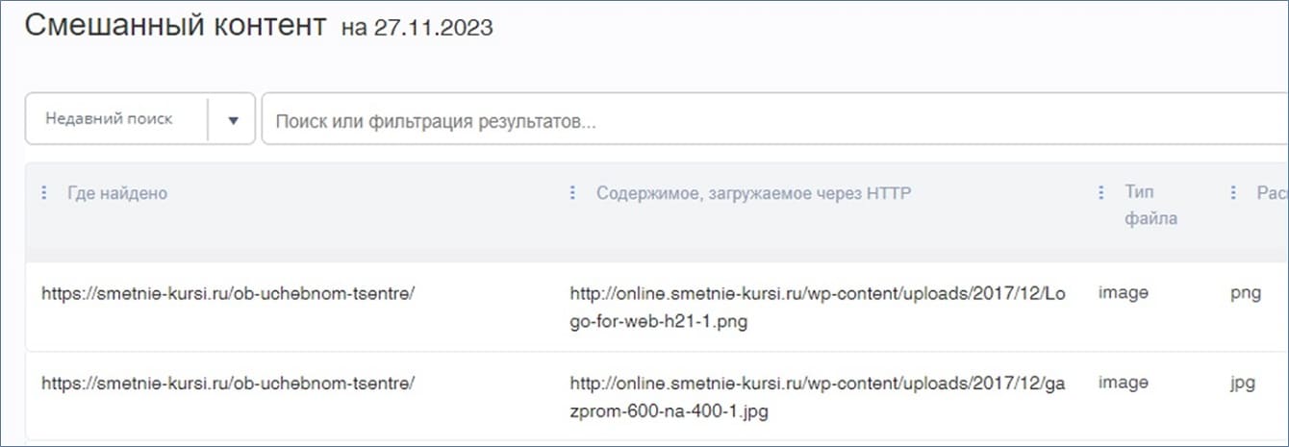Open column menu for "Содержимое, загружаемое через HTTP"
This screenshot has height=447, width=1289.
pyautogui.click(x=572, y=193)
